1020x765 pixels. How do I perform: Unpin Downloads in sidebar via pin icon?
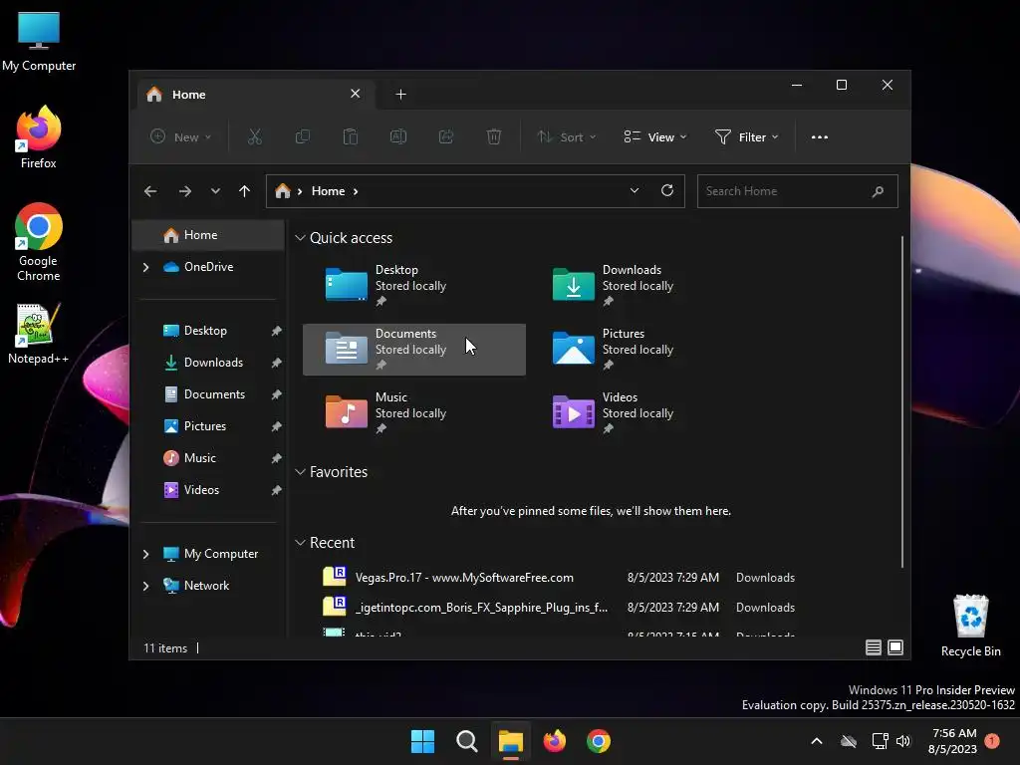tap(277, 363)
